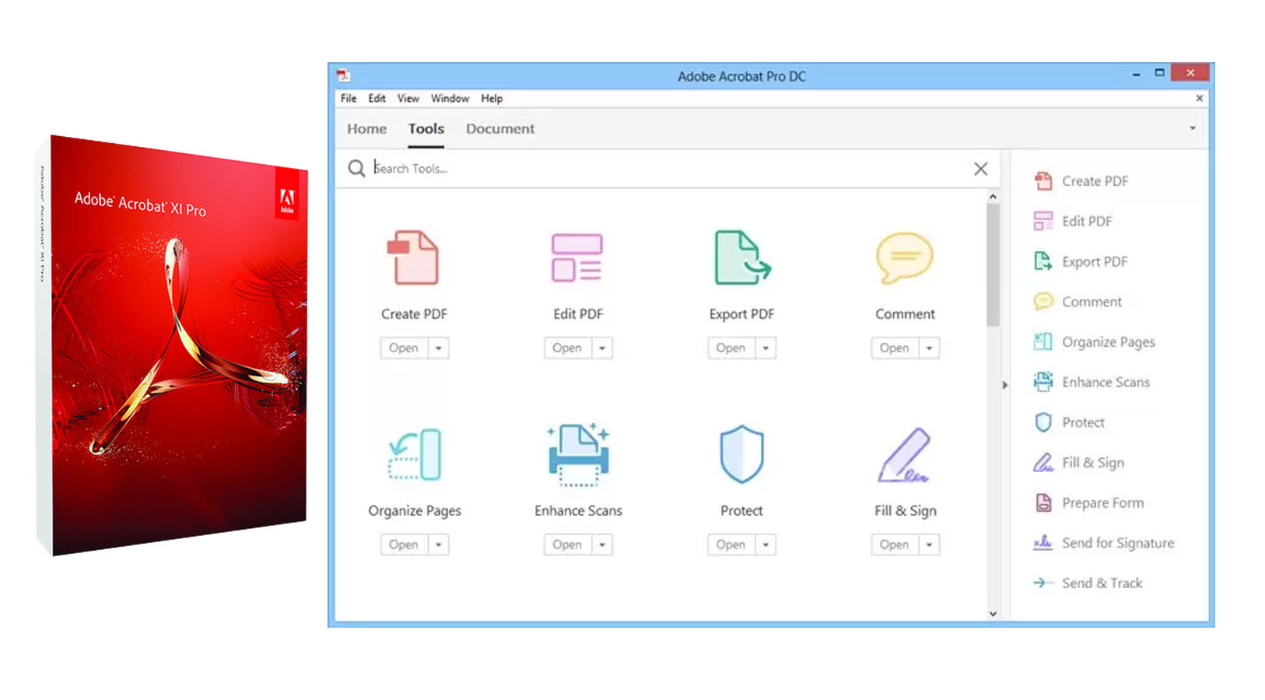This screenshot has height=700, width=1265.
Task: Click Open button under Organize Pages
Action: [x=405, y=544]
